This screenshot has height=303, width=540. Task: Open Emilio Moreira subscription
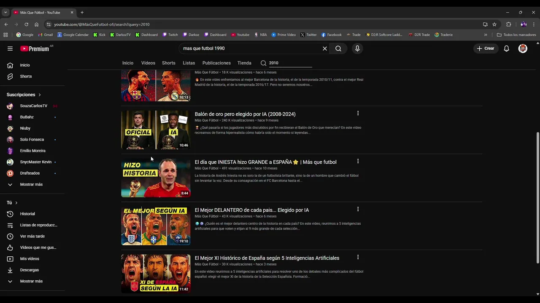click(x=32, y=151)
